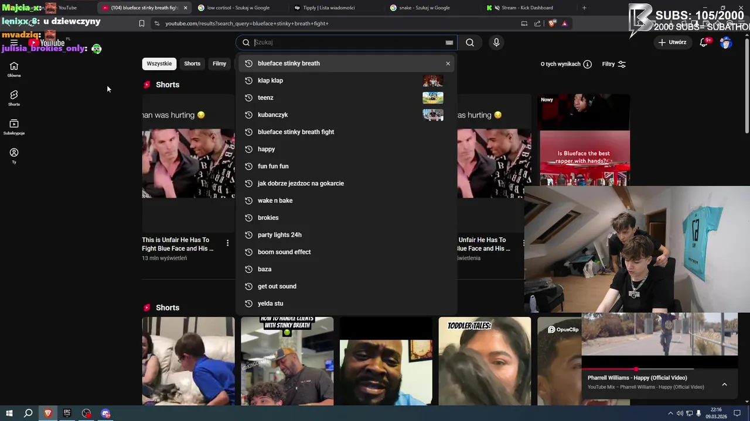750x421 pixels.
Task: Open 'How to handle clients with stinky breath' short
Action: point(287,361)
